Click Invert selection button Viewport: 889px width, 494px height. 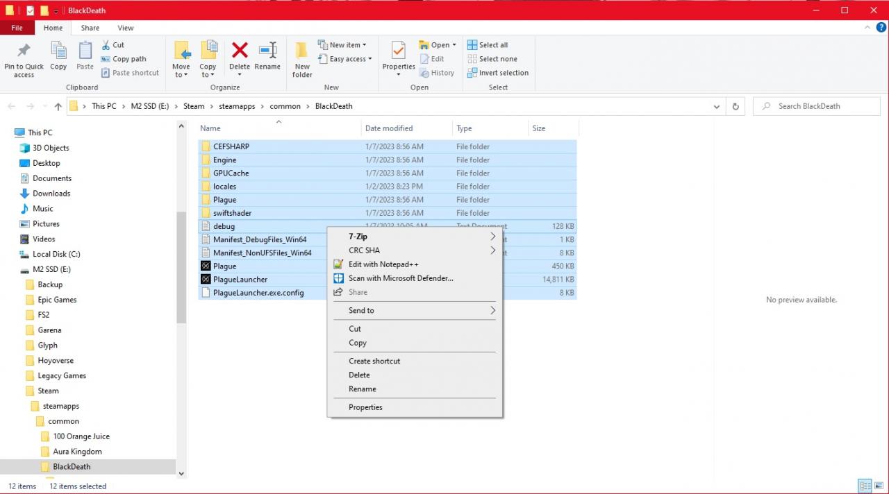pos(503,73)
